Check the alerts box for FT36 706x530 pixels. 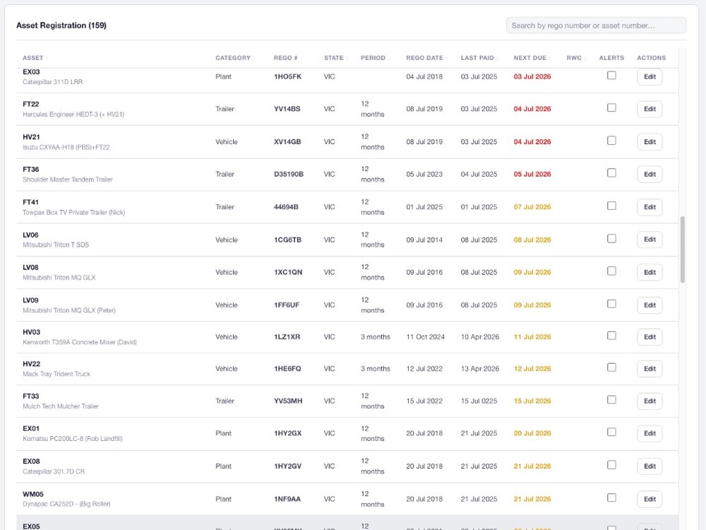pyautogui.click(x=611, y=173)
